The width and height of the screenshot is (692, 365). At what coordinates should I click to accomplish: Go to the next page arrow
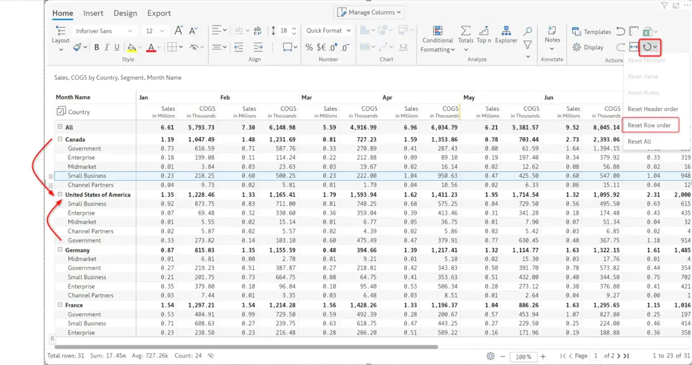point(619,356)
